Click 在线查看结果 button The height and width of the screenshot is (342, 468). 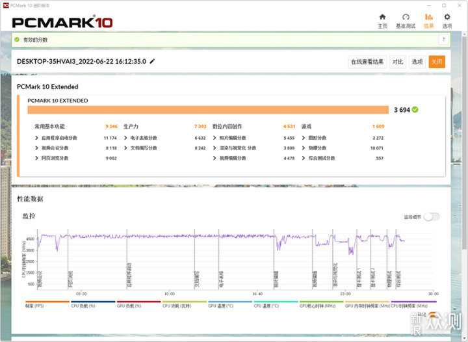(367, 62)
